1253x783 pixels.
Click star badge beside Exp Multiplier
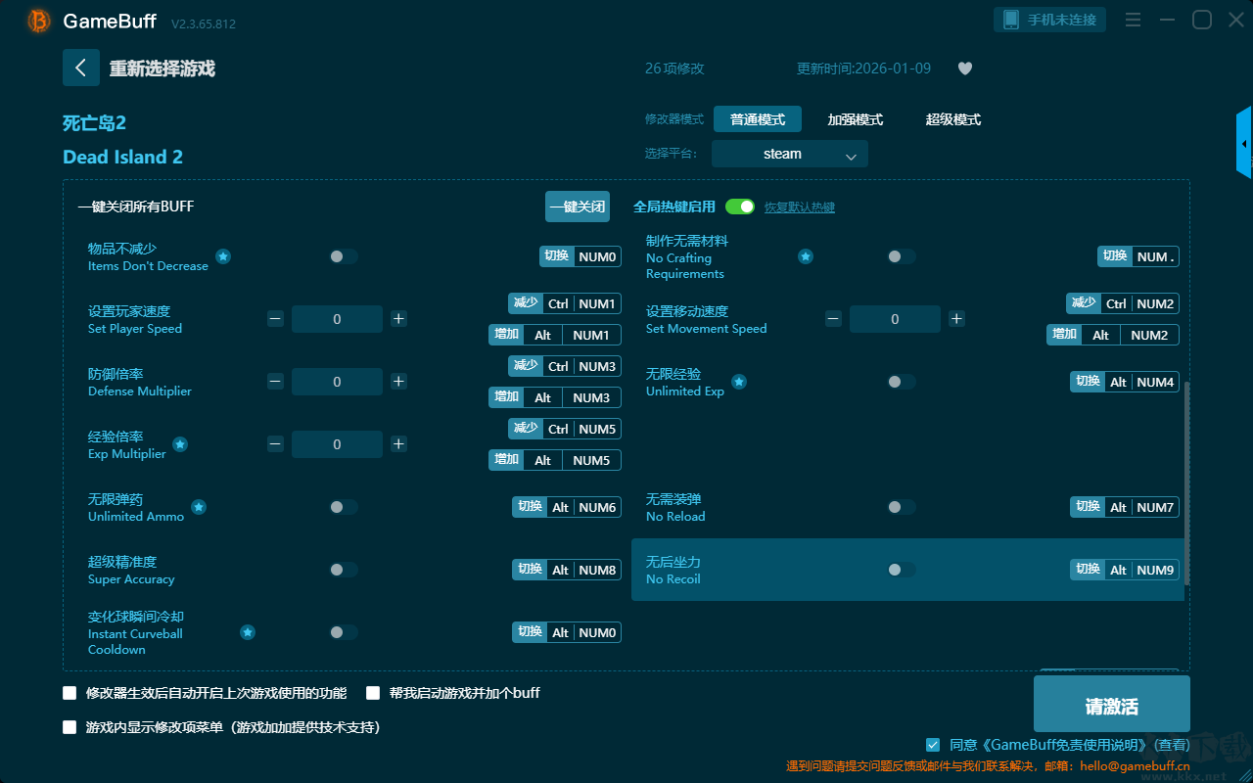coord(180,444)
